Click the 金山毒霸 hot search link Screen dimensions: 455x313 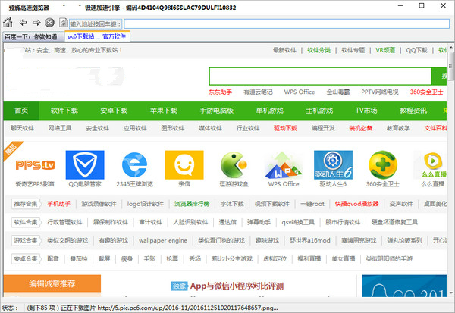(338, 92)
